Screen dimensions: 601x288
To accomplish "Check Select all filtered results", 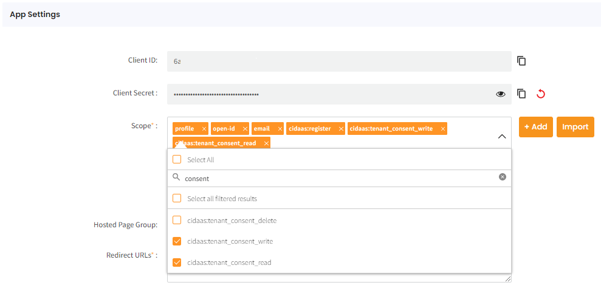I will (177, 199).
